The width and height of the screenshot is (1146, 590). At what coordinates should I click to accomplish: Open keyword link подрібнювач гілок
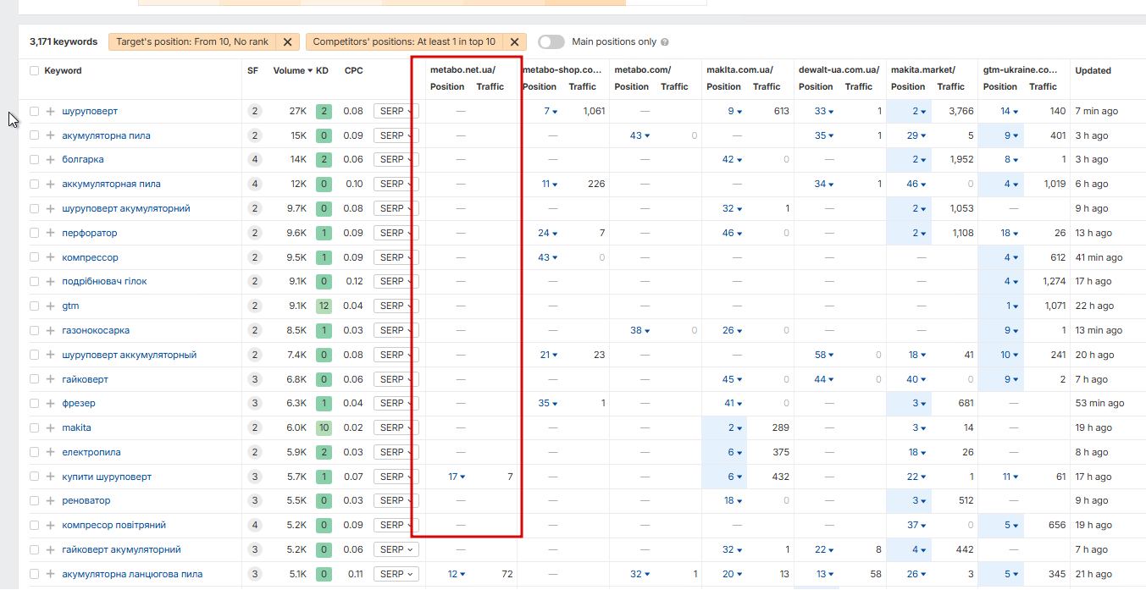point(104,281)
